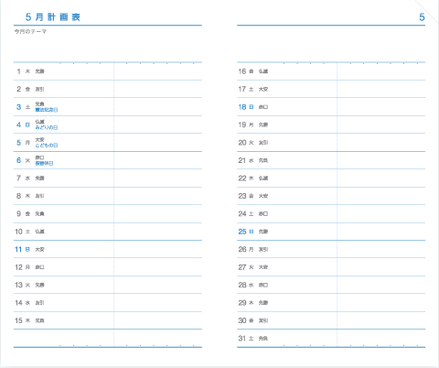Click the number 11 Sunday entry
This screenshot has height=368, width=439.
tap(18, 249)
